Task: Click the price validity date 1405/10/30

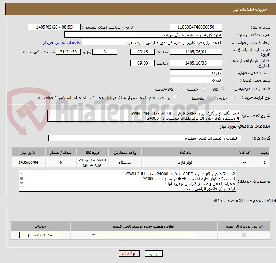Action: tap(196, 63)
